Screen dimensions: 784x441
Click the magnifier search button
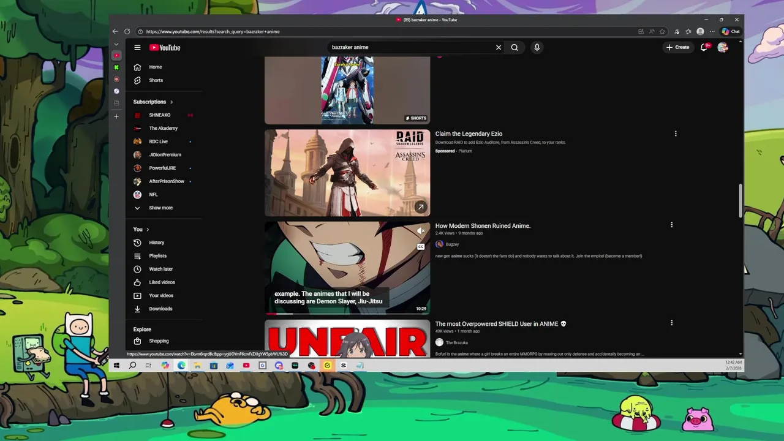pos(514,47)
